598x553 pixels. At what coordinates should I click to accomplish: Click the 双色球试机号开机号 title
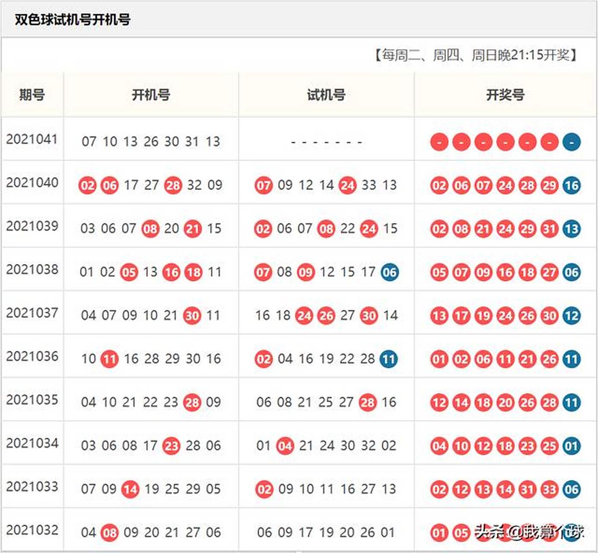tap(72, 19)
